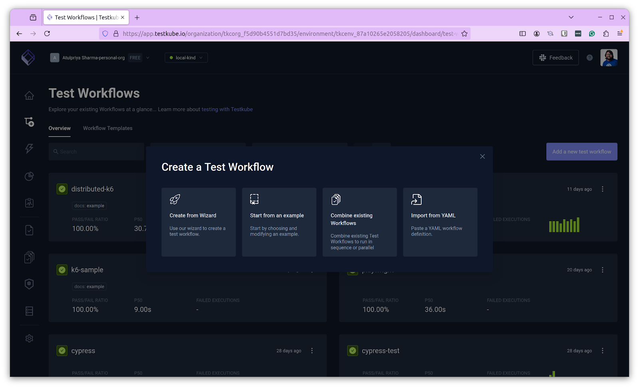This screenshot has width=639, height=388.
Task: Open browser extensions puzzle icon
Action: point(606,34)
